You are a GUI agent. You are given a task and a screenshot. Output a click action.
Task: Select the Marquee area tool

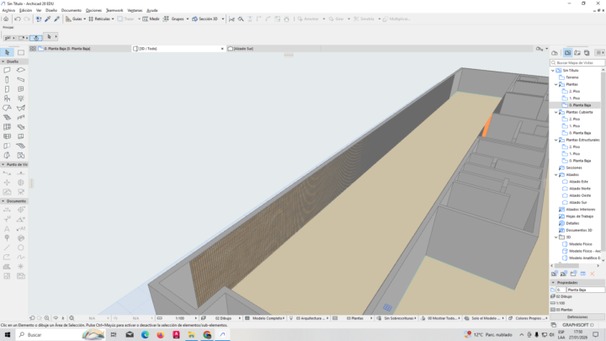tap(20, 52)
